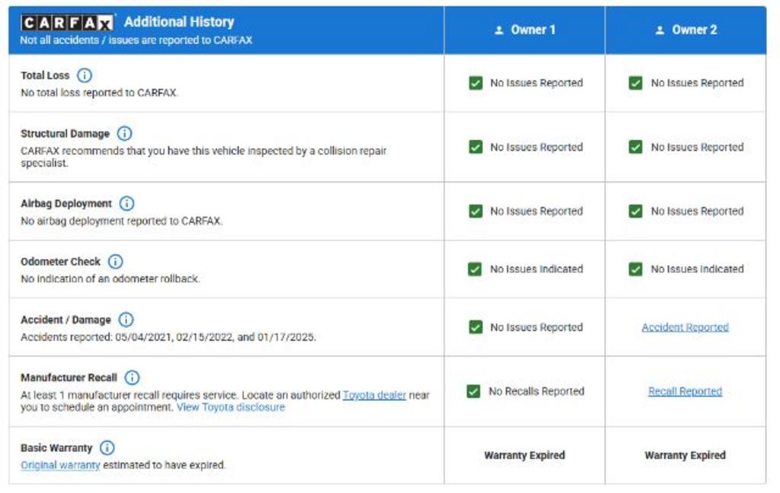Click the Basic Warranty info icon
780x493 pixels.
pyautogui.click(x=107, y=447)
